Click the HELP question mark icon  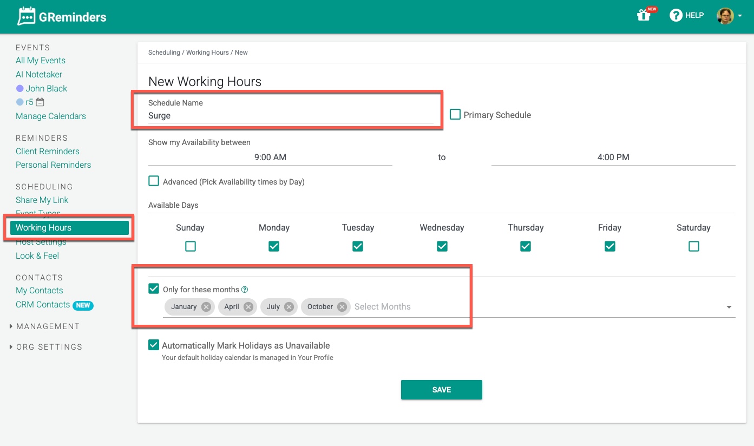click(x=677, y=15)
